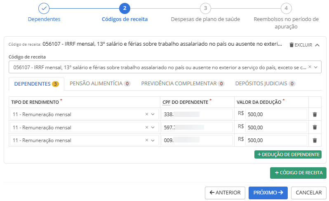
Task: Go to completed Dependentes step circle
Action: click(x=44, y=8)
